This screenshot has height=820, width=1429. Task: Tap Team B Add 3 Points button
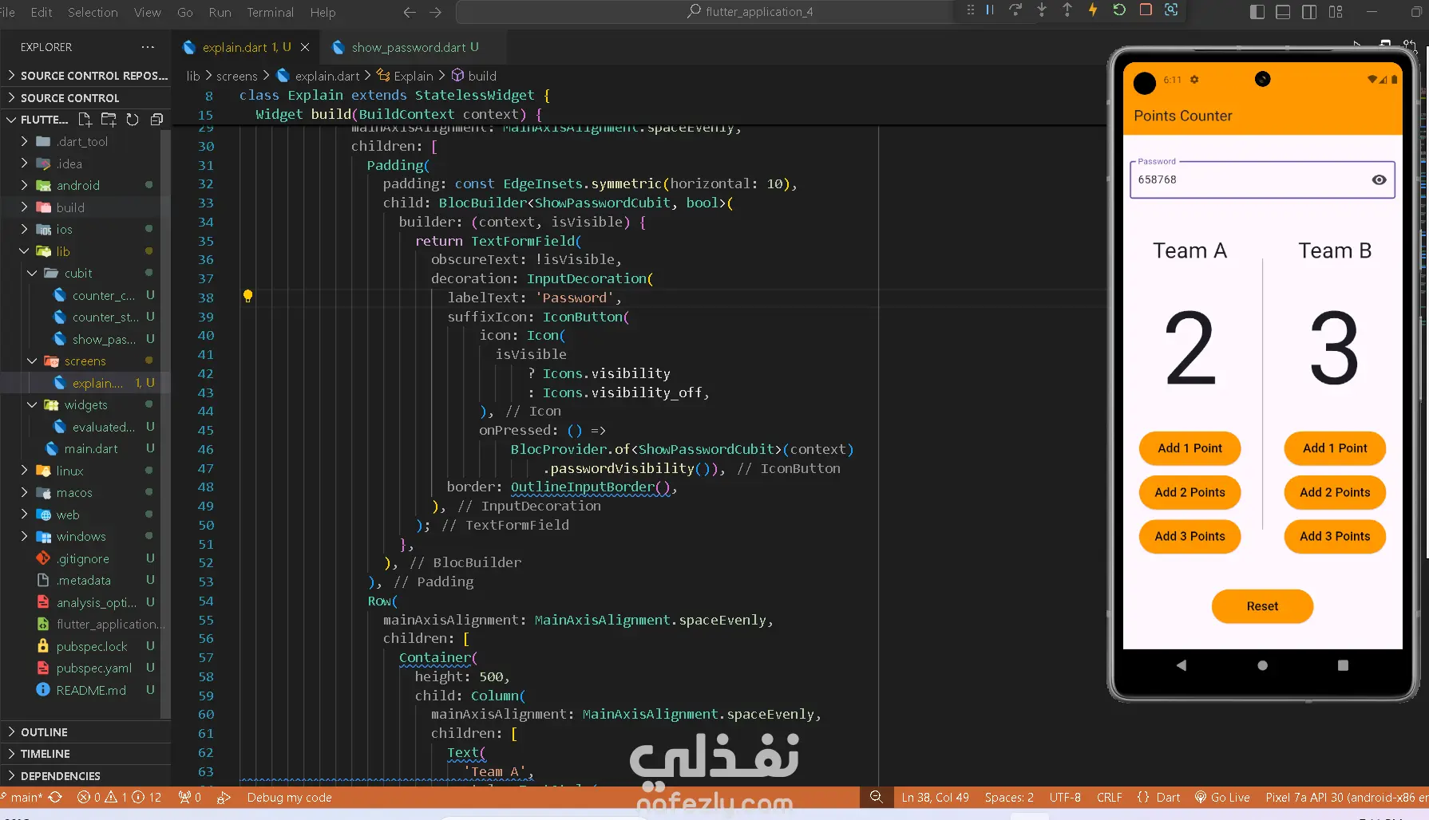[x=1335, y=536]
